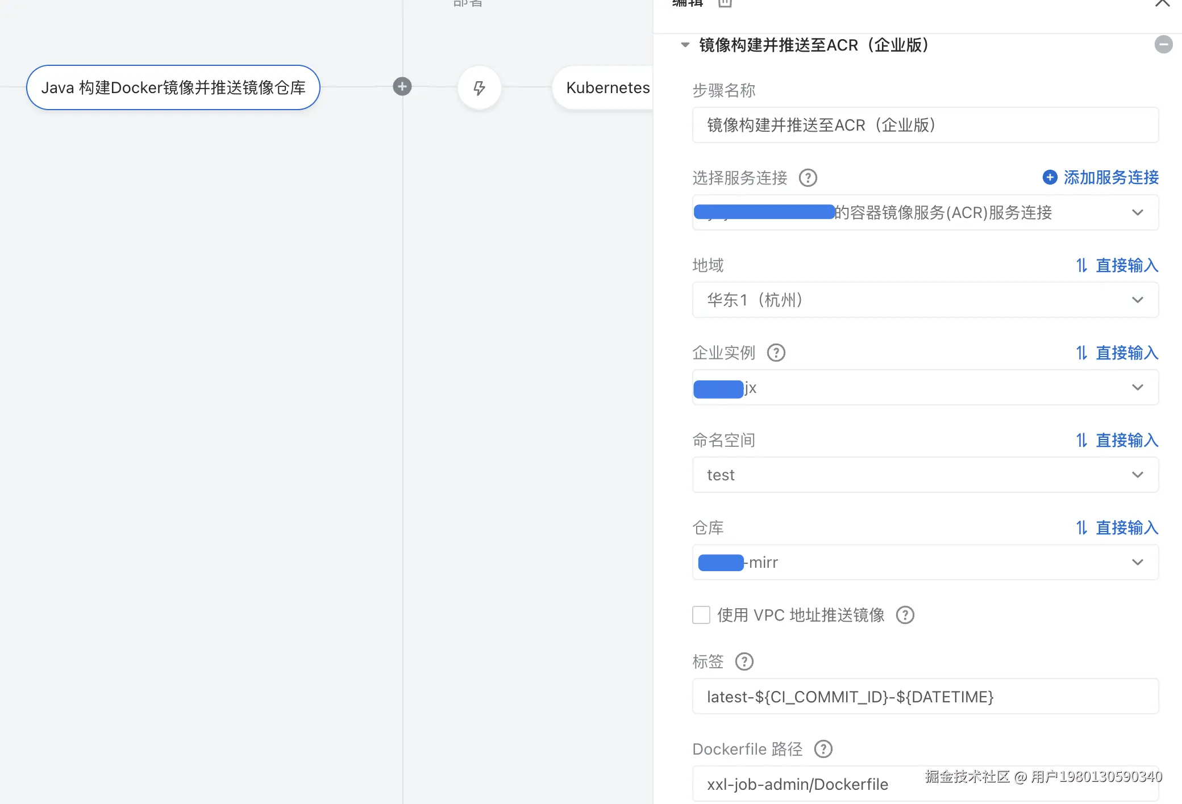Expand the 仓库 dropdown

click(x=925, y=562)
